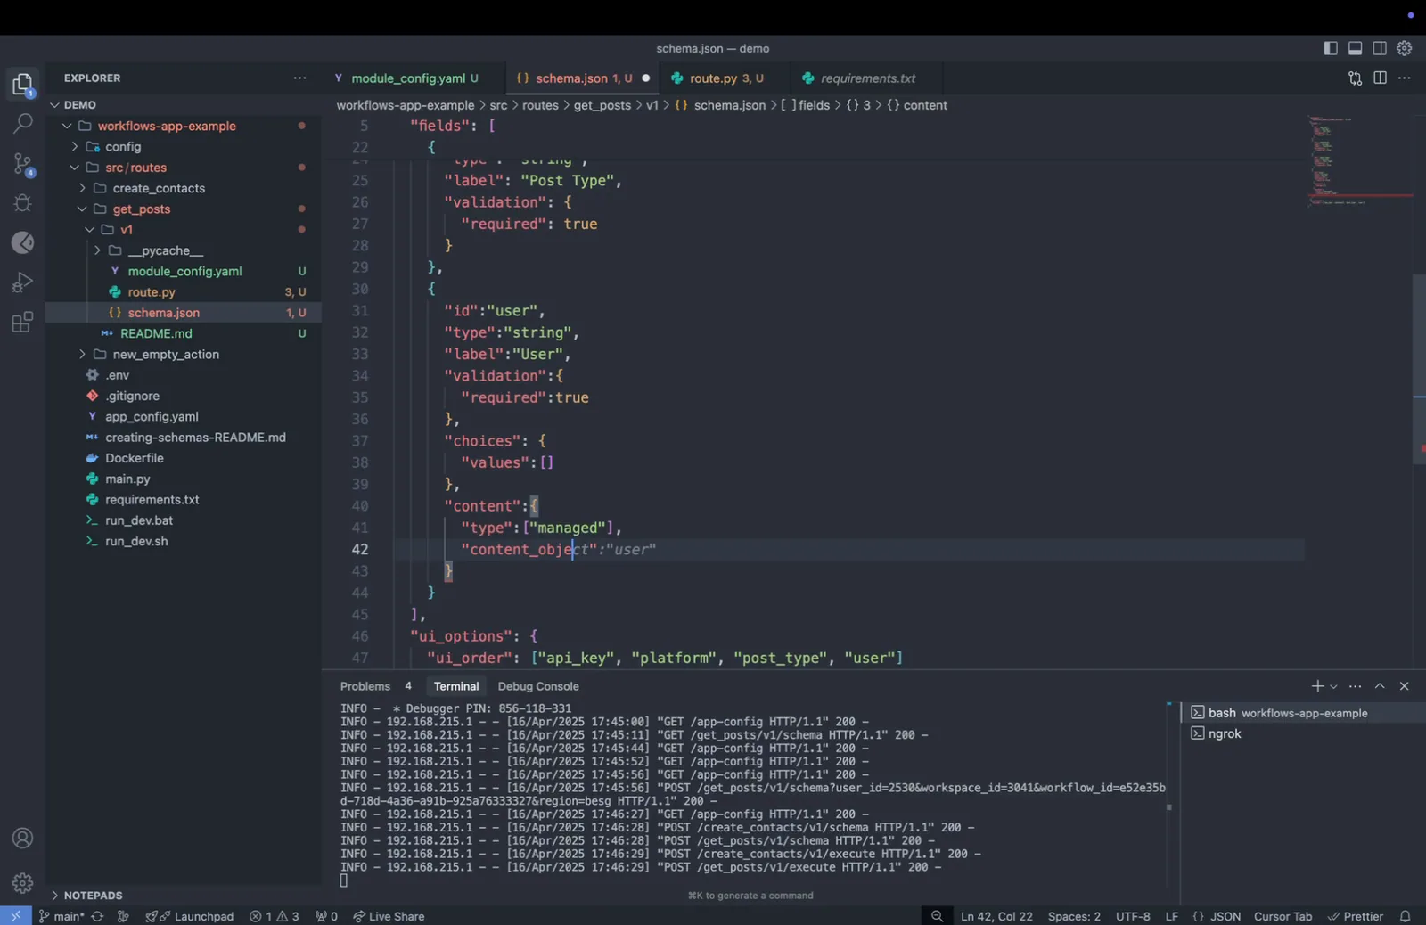Switch to requirements.txt editor tab
This screenshot has width=1426, height=925.
click(x=868, y=78)
